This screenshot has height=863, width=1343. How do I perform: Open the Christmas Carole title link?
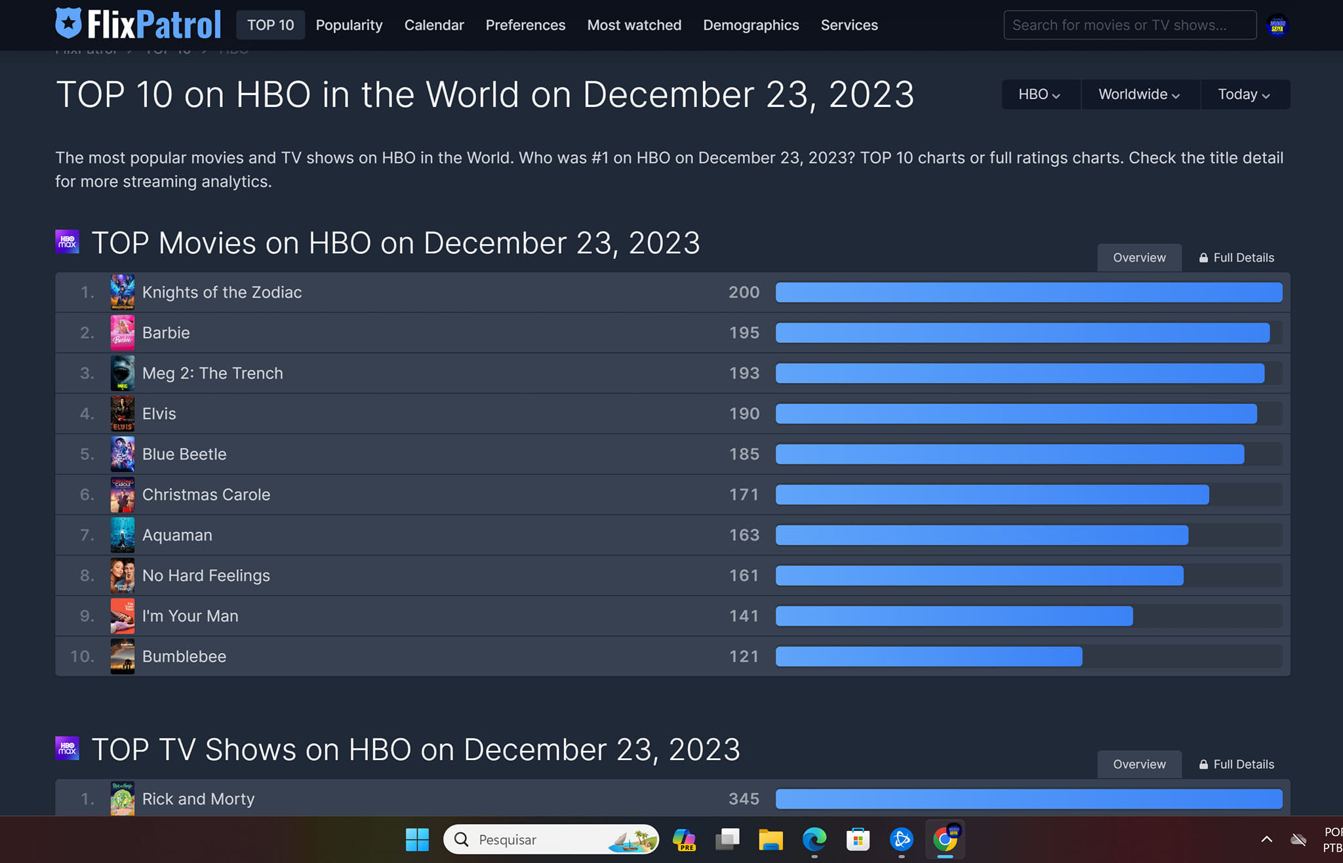coord(206,494)
